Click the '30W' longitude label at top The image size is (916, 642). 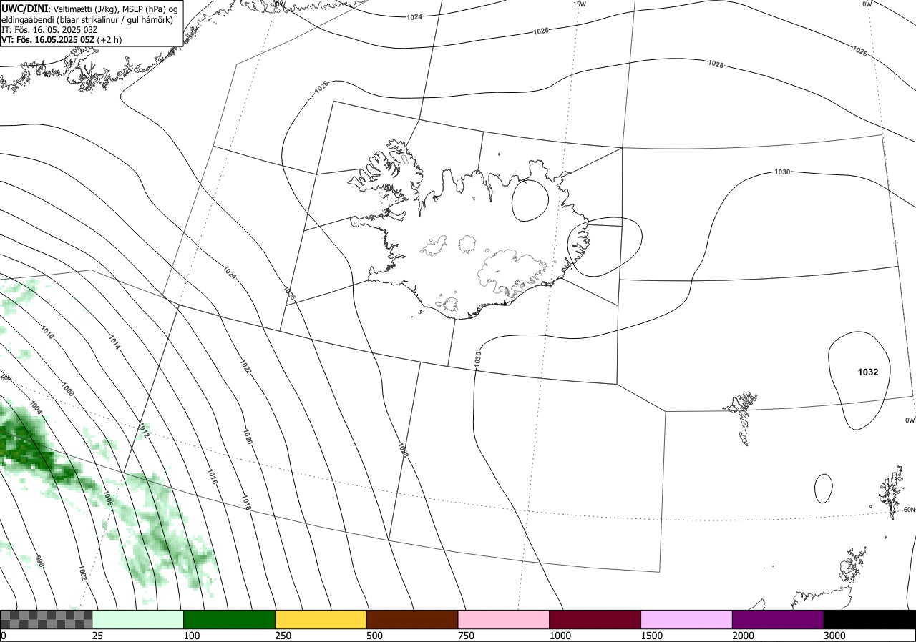pos(278,4)
